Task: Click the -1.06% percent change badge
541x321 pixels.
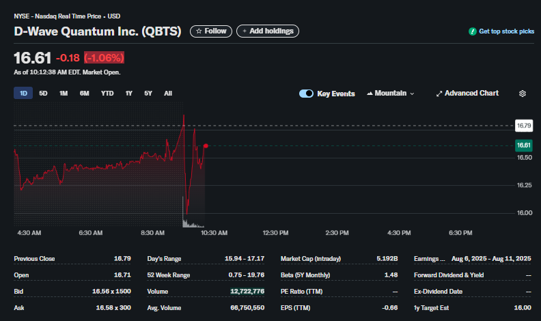Action: [105, 57]
